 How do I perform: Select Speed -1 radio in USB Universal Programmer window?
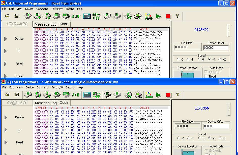[x=188, y=60]
